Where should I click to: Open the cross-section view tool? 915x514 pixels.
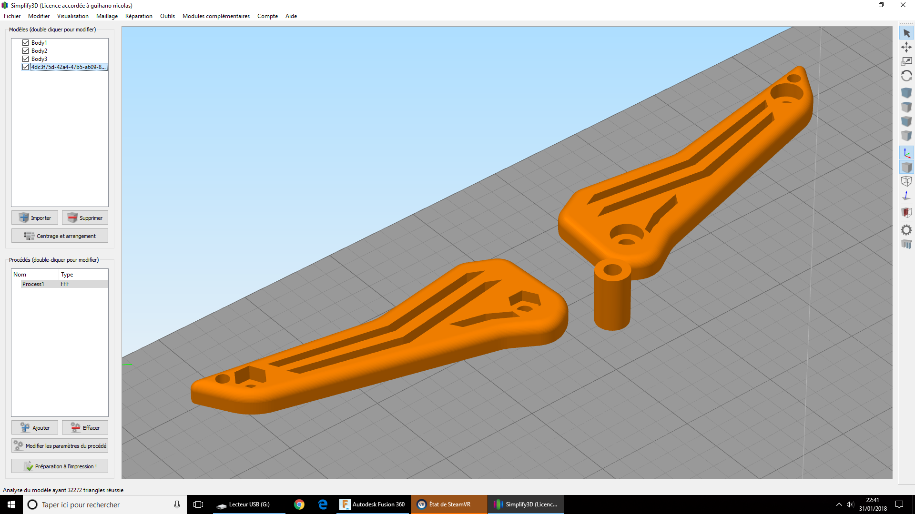coord(906,212)
